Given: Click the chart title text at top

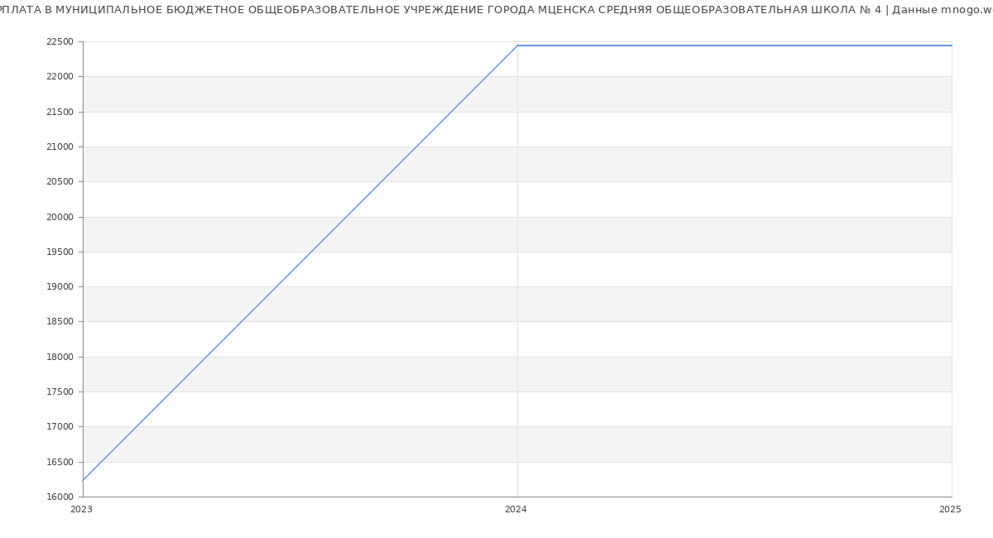Looking at the screenshot, I should (496, 10).
